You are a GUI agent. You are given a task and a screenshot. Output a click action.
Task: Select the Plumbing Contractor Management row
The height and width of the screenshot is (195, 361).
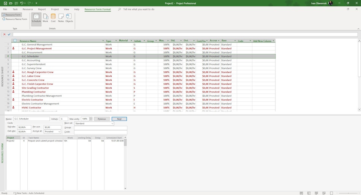(143, 96)
